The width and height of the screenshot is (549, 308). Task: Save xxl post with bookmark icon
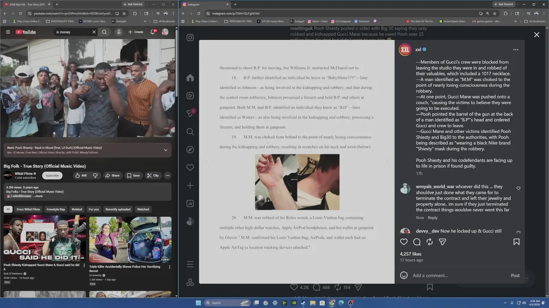516,242
